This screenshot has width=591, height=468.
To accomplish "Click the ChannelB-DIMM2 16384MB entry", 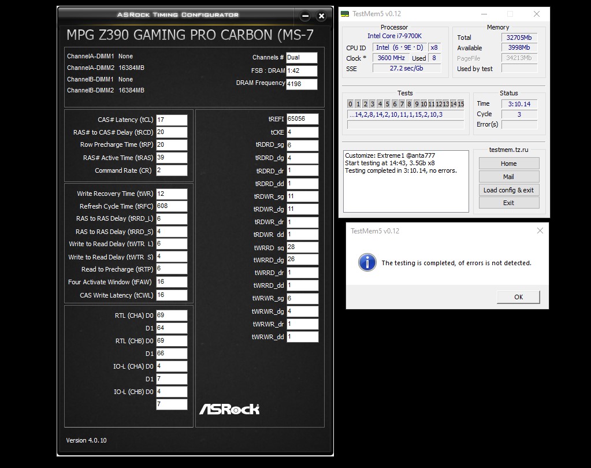I will 106,91.
